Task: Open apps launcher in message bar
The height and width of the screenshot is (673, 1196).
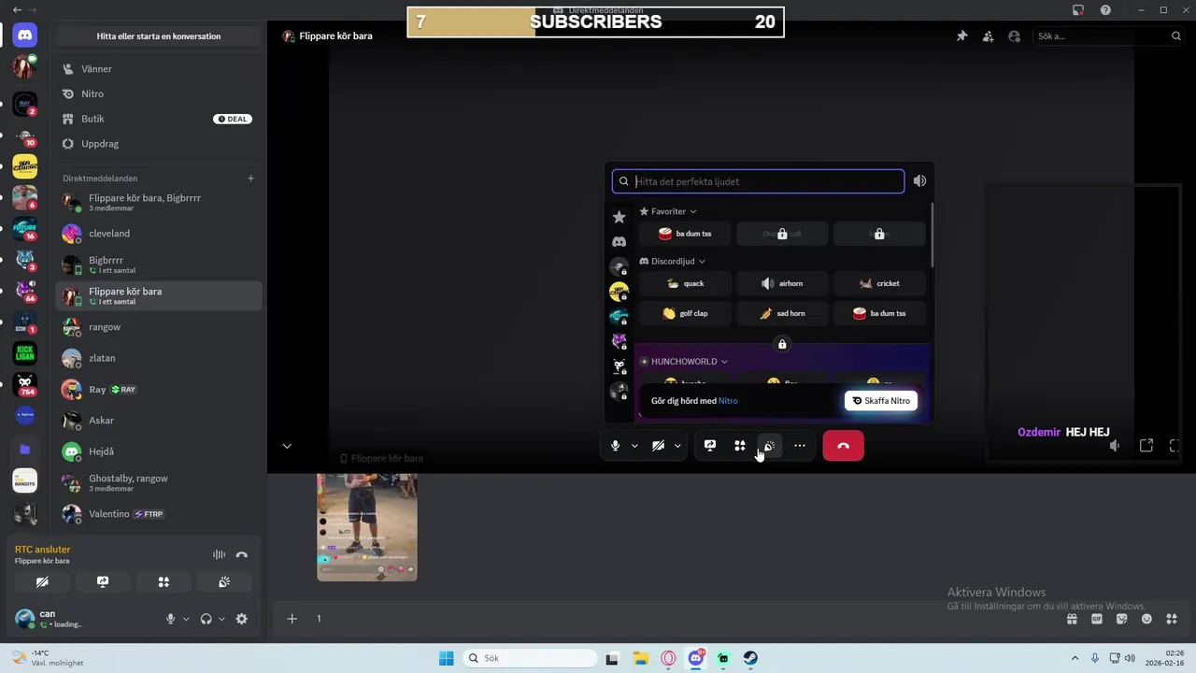Action: click(1174, 619)
